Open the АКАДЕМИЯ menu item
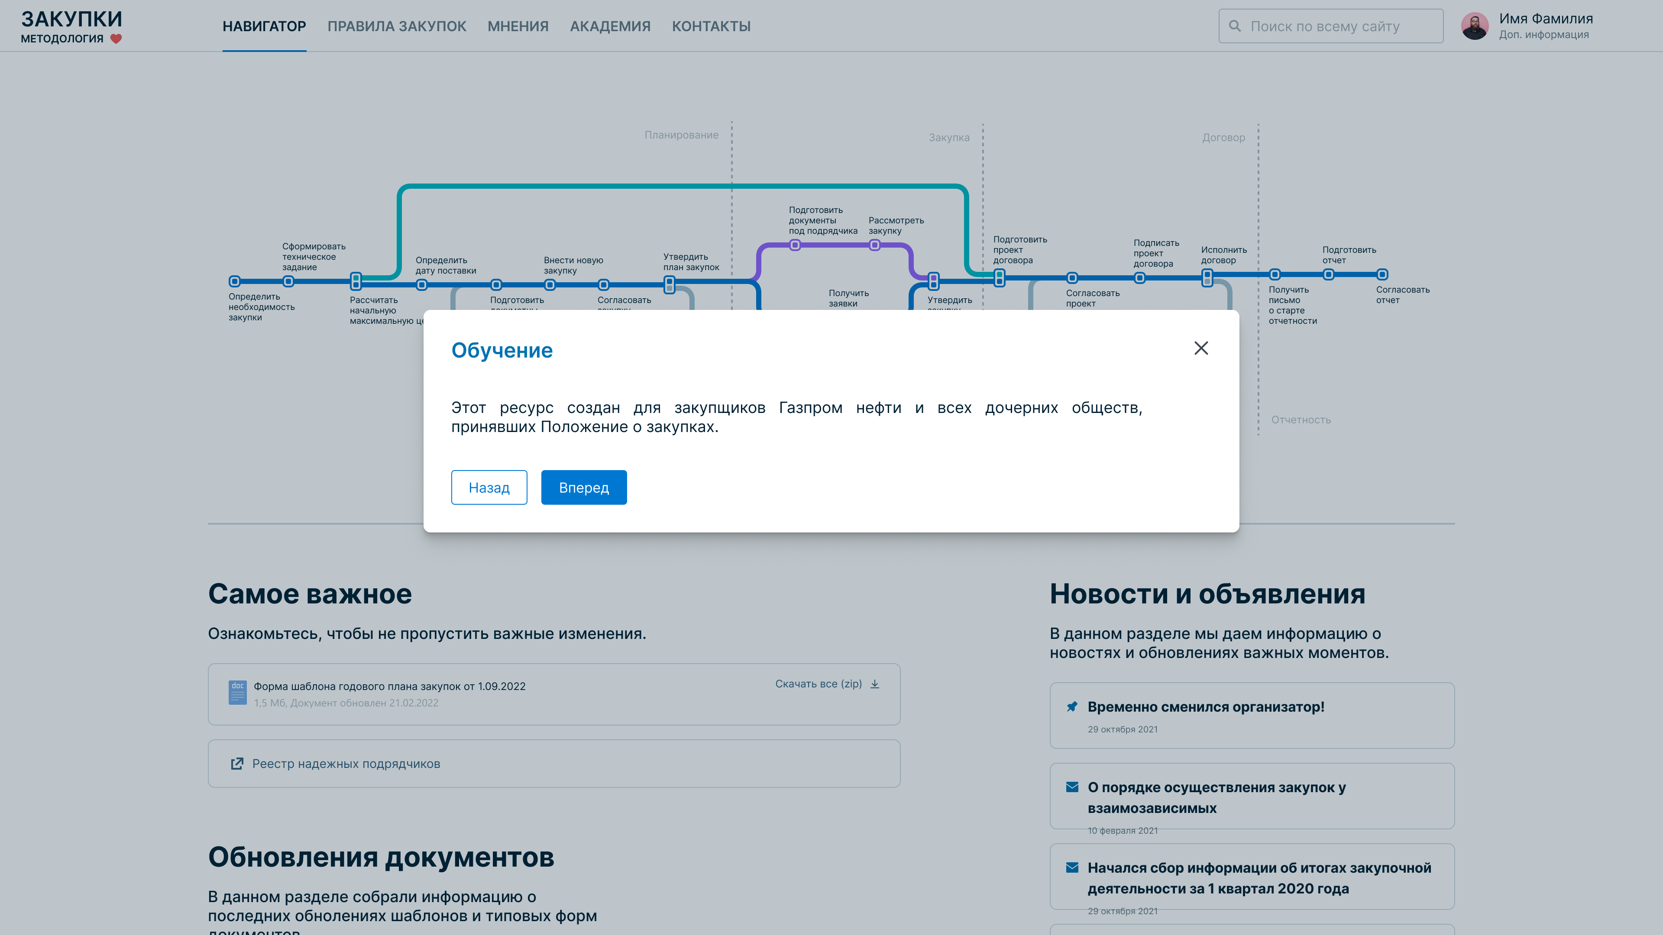1663x935 pixels. (x=610, y=26)
